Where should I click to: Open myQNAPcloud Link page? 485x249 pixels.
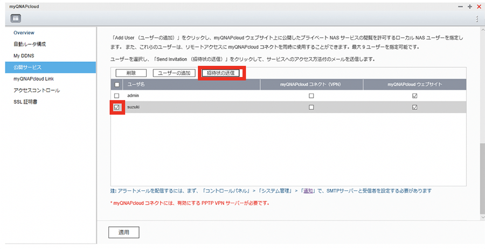(34, 79)
